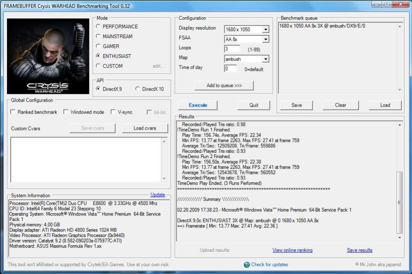Minimize the benchmarking tool window
Image resolution: width=412 pixels, height=274 pixels.
pos(377,4)
